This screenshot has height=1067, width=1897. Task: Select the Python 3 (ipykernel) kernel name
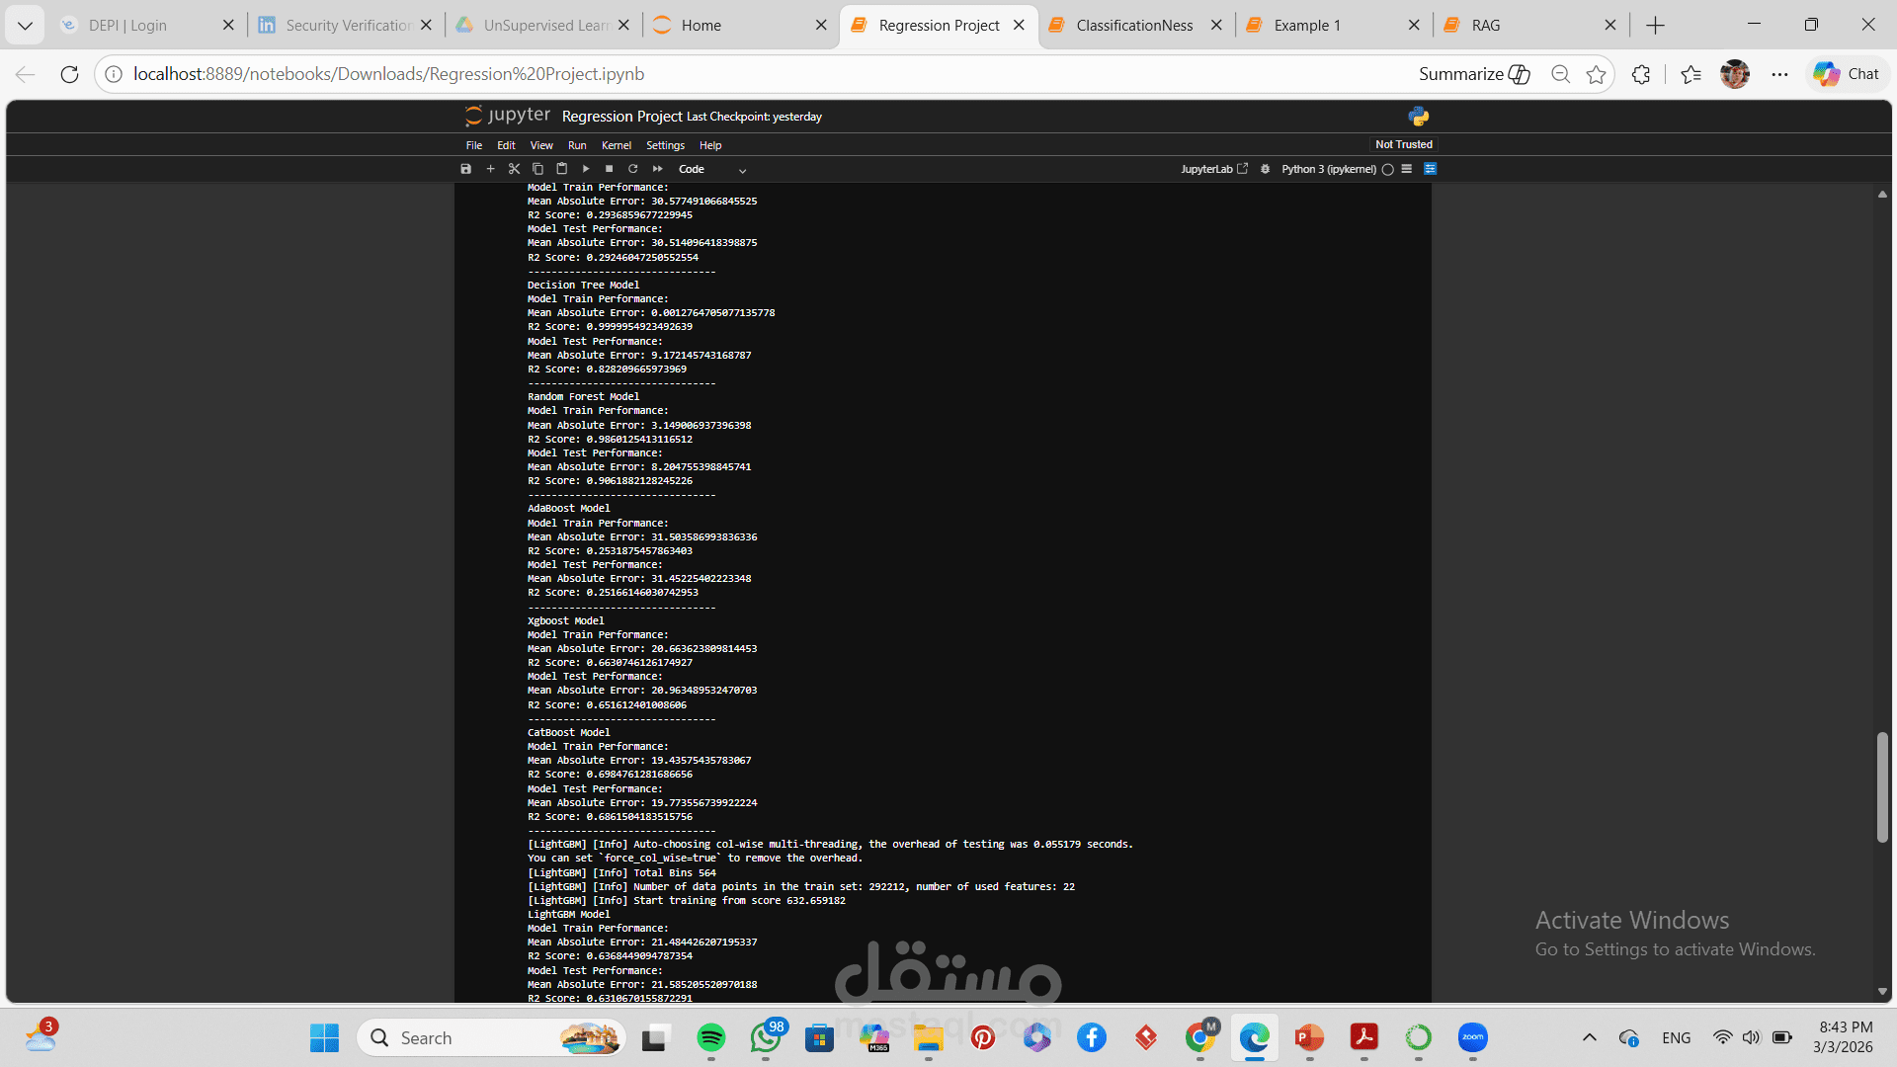click(1328, 169)
